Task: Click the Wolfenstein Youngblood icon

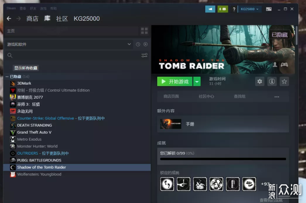Action: 13,174
